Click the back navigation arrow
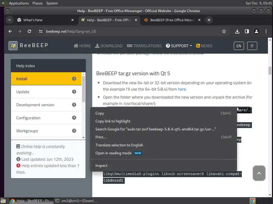The image size is (273, 204). point(10,31)
